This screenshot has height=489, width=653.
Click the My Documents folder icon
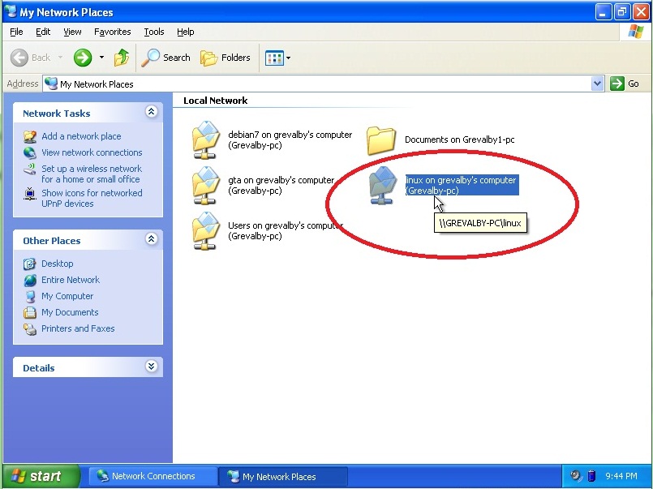(x=29, y=312)
